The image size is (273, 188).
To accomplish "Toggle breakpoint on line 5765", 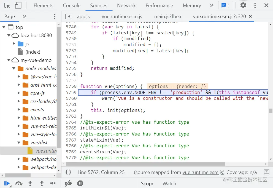I will pyautogui.click(x=71, y=128).
